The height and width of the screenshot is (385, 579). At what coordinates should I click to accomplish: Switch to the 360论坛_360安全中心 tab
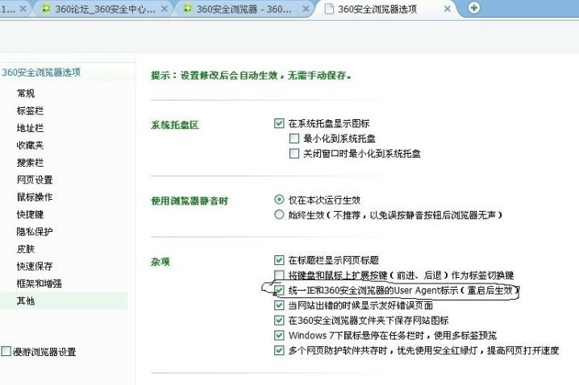coord(102,9)
